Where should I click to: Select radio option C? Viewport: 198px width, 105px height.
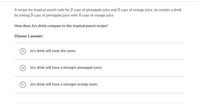pyautogui.click(x=23, y=84)
